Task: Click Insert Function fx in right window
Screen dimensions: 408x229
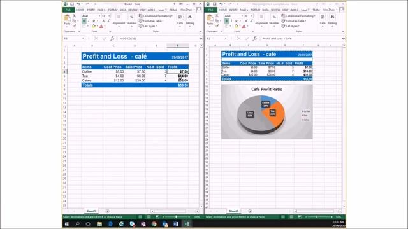Action: click(x=255, y=38)
